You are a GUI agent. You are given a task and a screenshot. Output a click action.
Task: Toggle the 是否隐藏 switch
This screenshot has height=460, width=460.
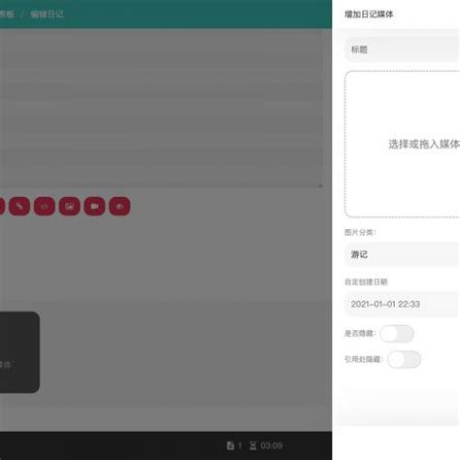(397, 334)
